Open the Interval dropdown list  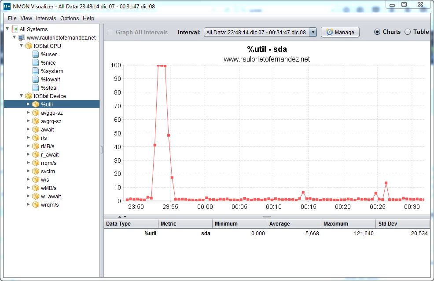point(313,32)
